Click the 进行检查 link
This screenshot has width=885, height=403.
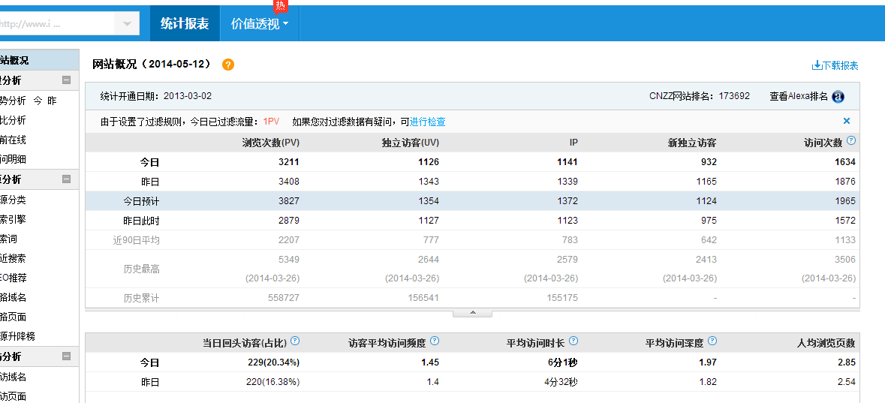tap(427, 122)
